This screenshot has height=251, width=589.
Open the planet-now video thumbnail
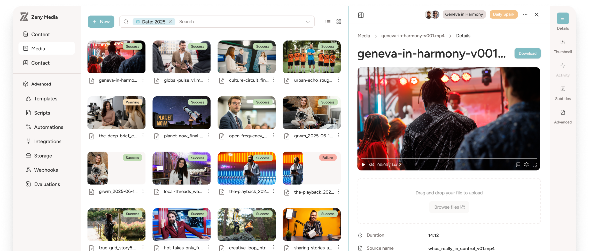[x=181, y=113]
